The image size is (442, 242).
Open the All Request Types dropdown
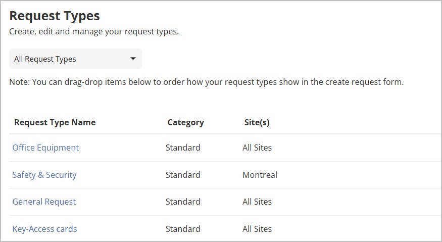pyautogui.click(x=75, y=59)
